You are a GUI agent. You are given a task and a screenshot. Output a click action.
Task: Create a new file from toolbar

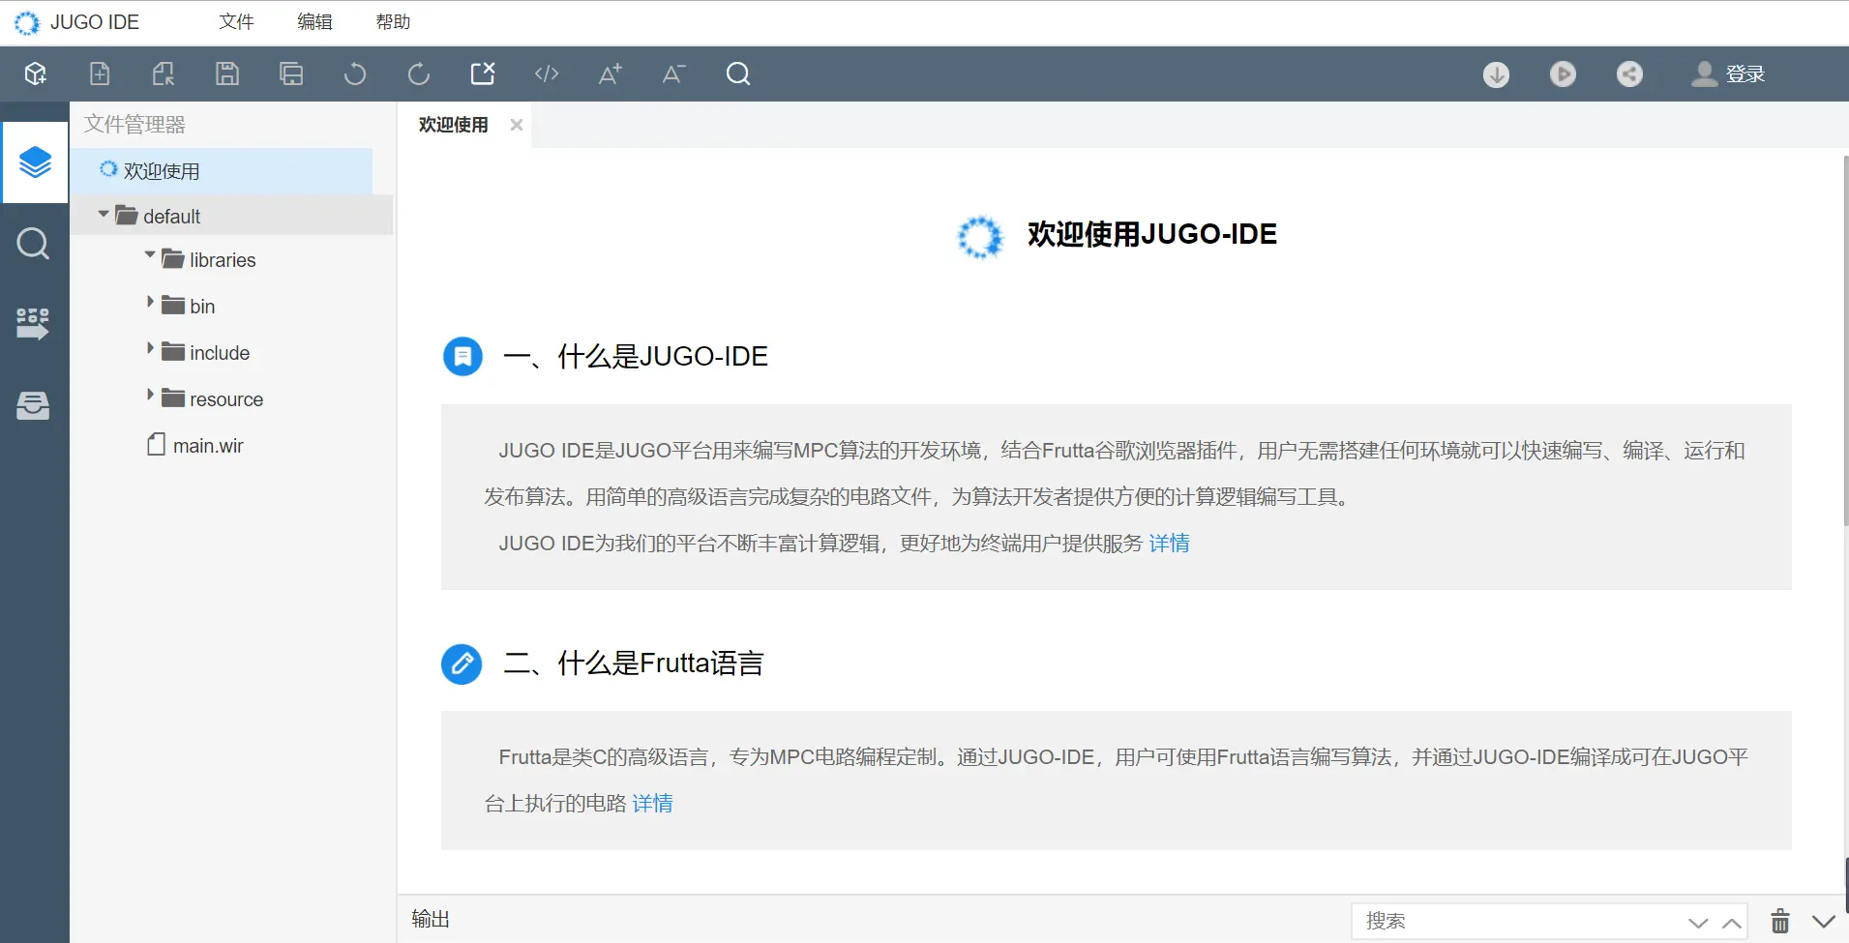click(100, 74)
